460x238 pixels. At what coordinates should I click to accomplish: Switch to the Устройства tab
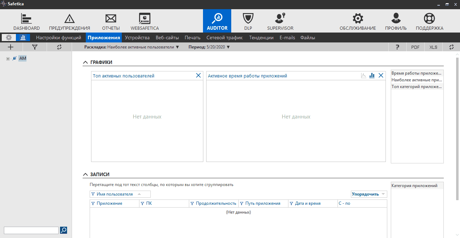pyautogui.click(x=137, y=37)
